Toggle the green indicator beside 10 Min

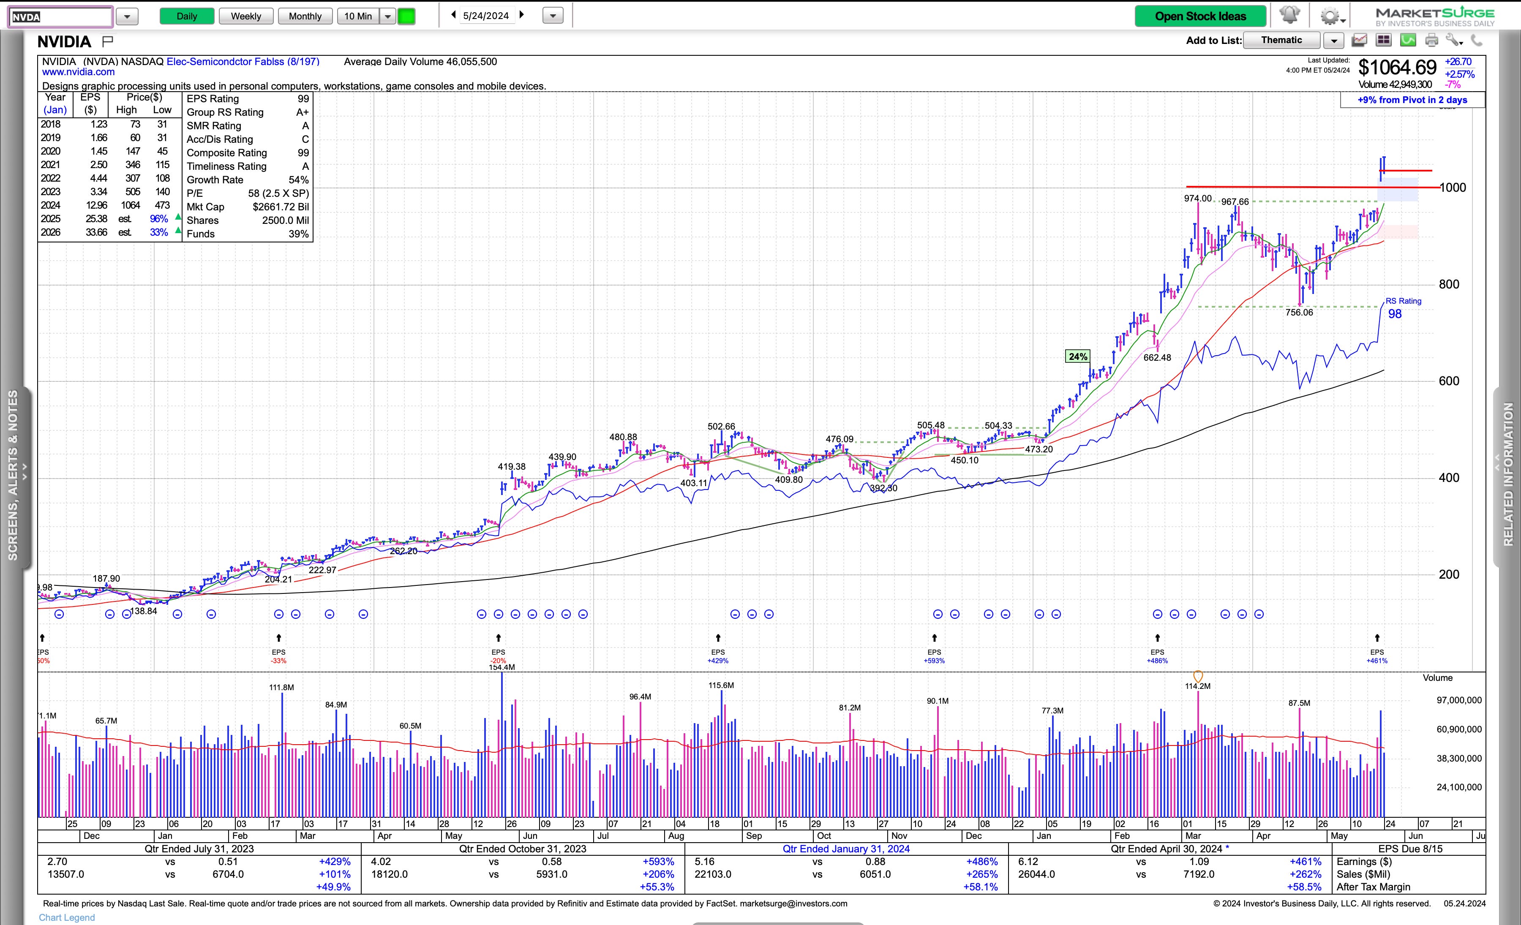(x=406, y=16)
